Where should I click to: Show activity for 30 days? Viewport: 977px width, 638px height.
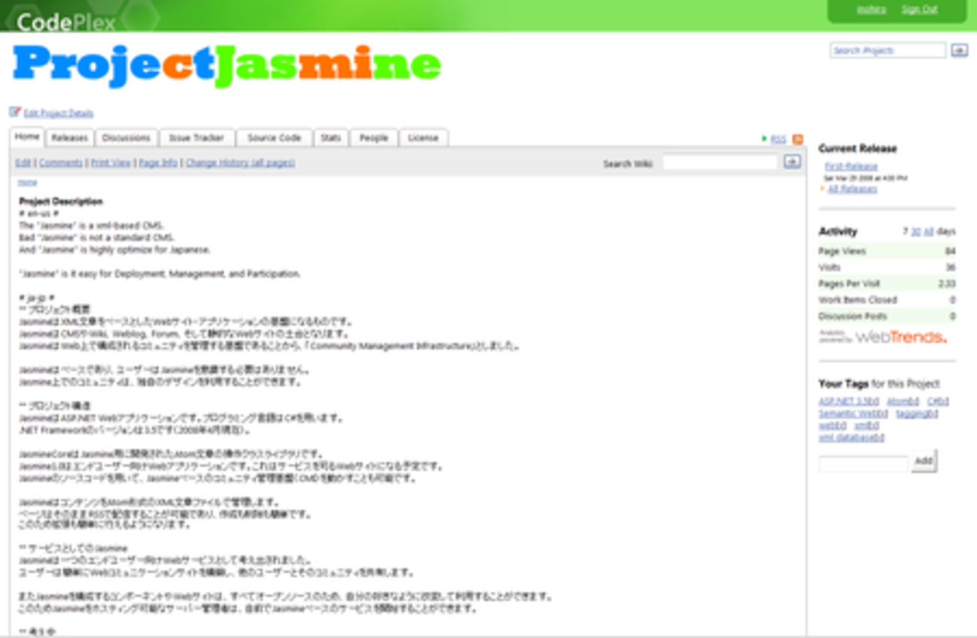tap(915, 231)
